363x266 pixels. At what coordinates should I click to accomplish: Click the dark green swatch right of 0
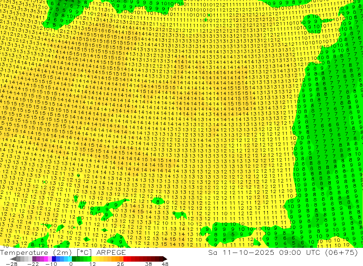(74, 259)
